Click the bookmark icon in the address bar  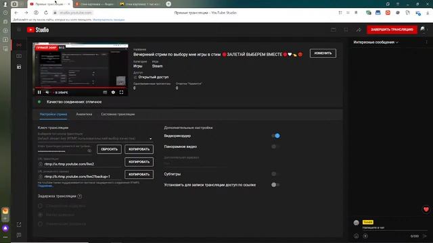pos(356,13)
